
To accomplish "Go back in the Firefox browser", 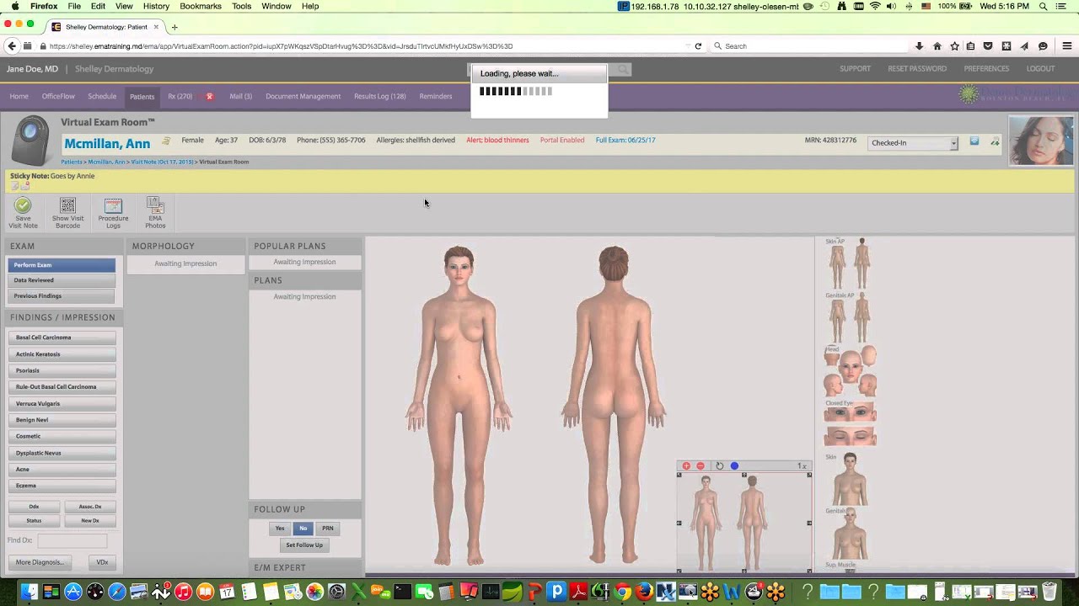I will pyautogui.click(x=11, y=46).
